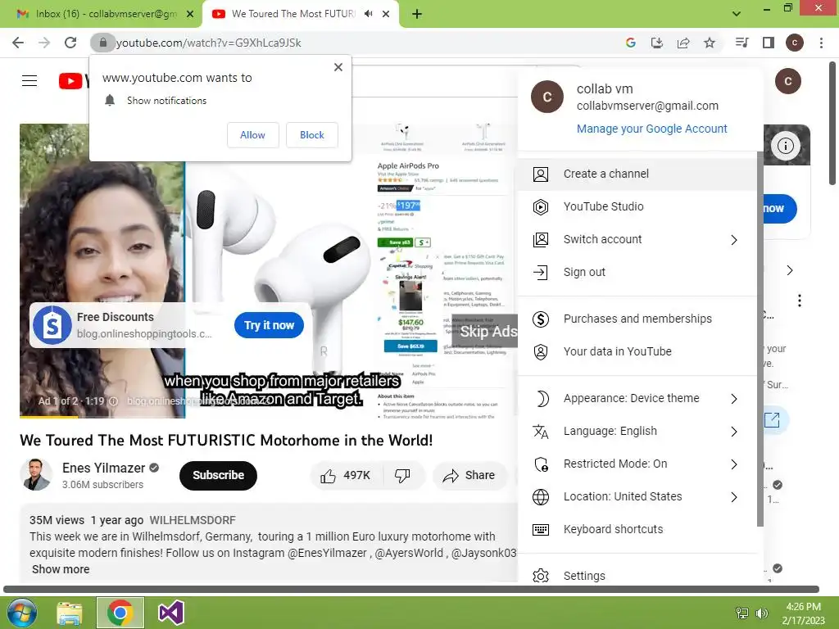This screenshot has width=839, height=629.
Task: Bookmark this page with the star icon
Action: (x=709, y=43)
